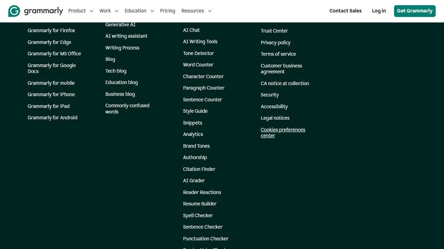This screenshot has width=444, height=249.
Task: Open the Terms of service link
Action: tap(278, 54)
